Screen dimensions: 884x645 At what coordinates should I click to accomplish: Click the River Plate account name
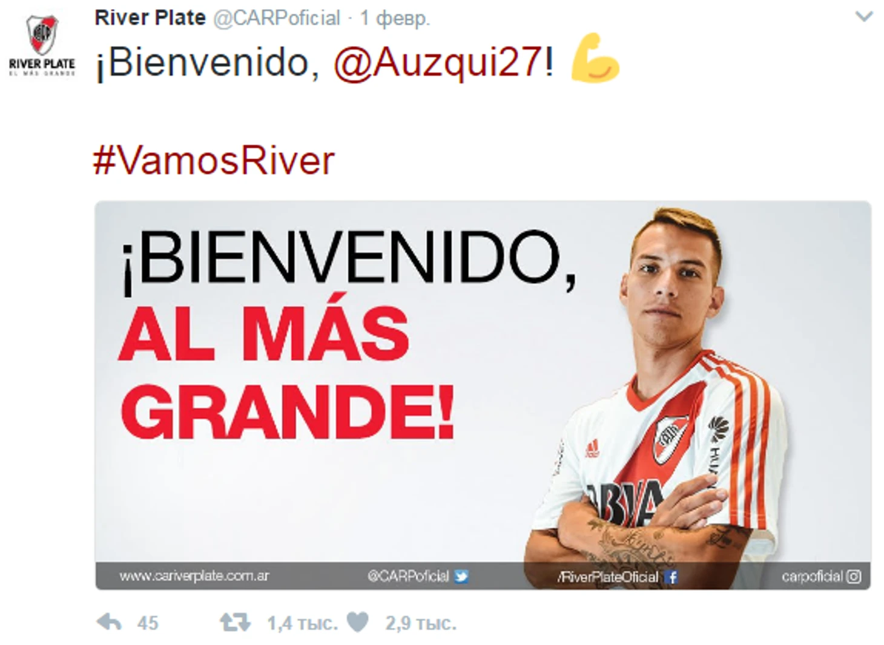point(150,18)
